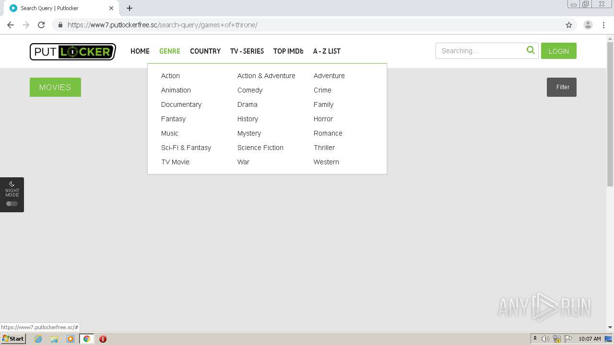Open the Chrome profile avatar

pos(588,25)
